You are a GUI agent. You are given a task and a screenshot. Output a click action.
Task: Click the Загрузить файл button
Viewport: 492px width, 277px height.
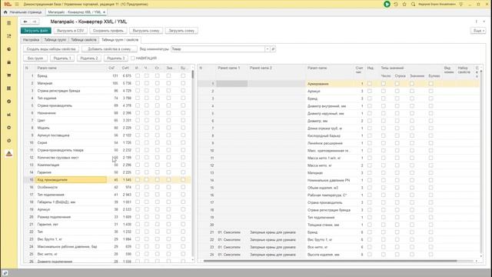point(36,31)
